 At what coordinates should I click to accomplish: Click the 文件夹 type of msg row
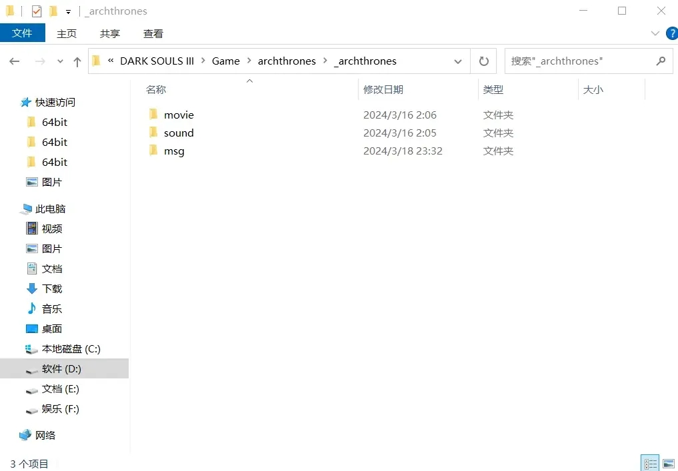[x=498, y=151]
